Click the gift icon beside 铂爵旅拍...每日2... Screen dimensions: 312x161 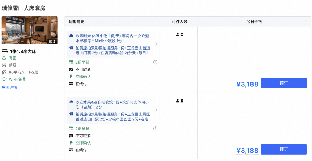71,48
